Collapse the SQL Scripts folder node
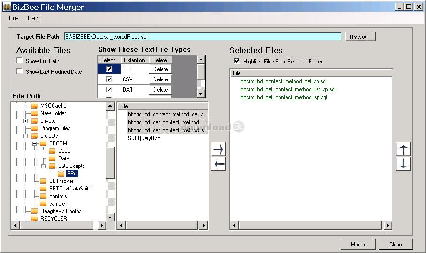The width and height of the screenshot is (426, 253). point(44,166)
